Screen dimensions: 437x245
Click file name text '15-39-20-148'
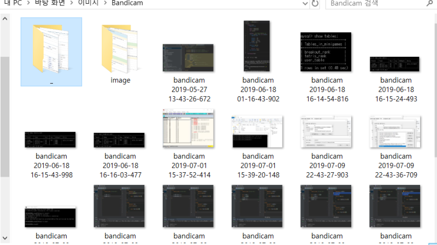click(x=258, y=175)
